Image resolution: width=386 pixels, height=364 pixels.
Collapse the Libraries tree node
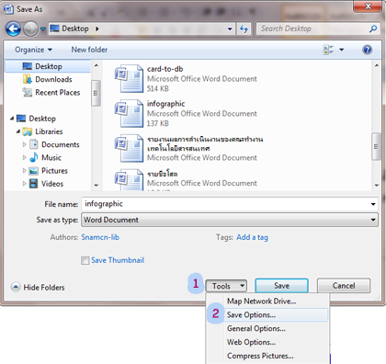point(18,131)
